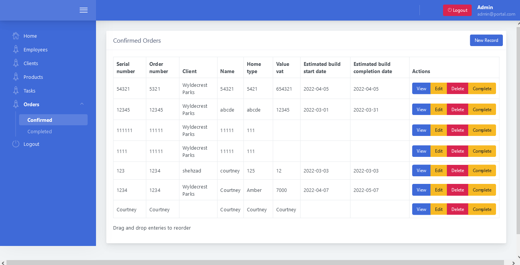Viewport: 520px width, 265px height.
Task: View the order with serial number 54321
Action: [421, 89]
